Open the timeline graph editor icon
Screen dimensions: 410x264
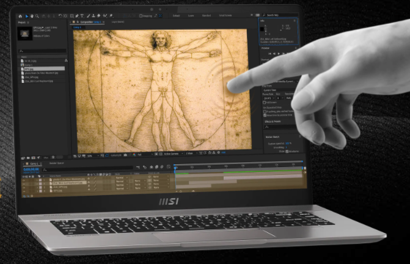point(169,166)
